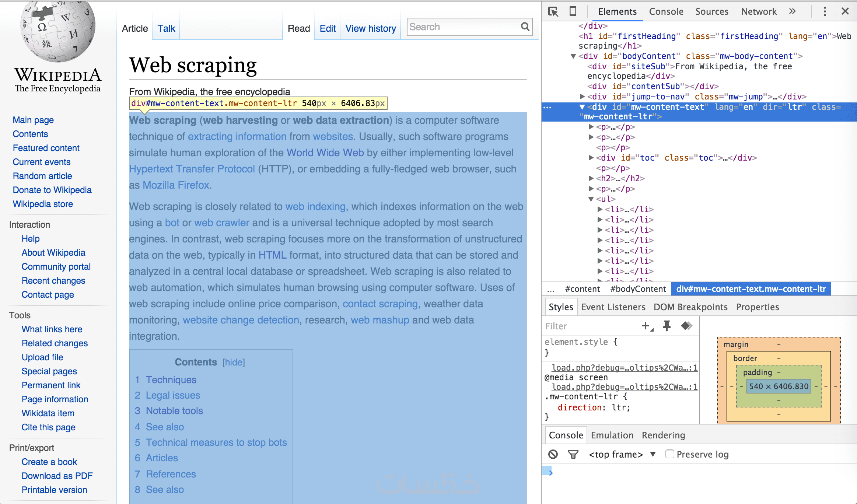Toggle device mode phone icon
This screenshot has width=857, height=504.
(x=573, y=11)
